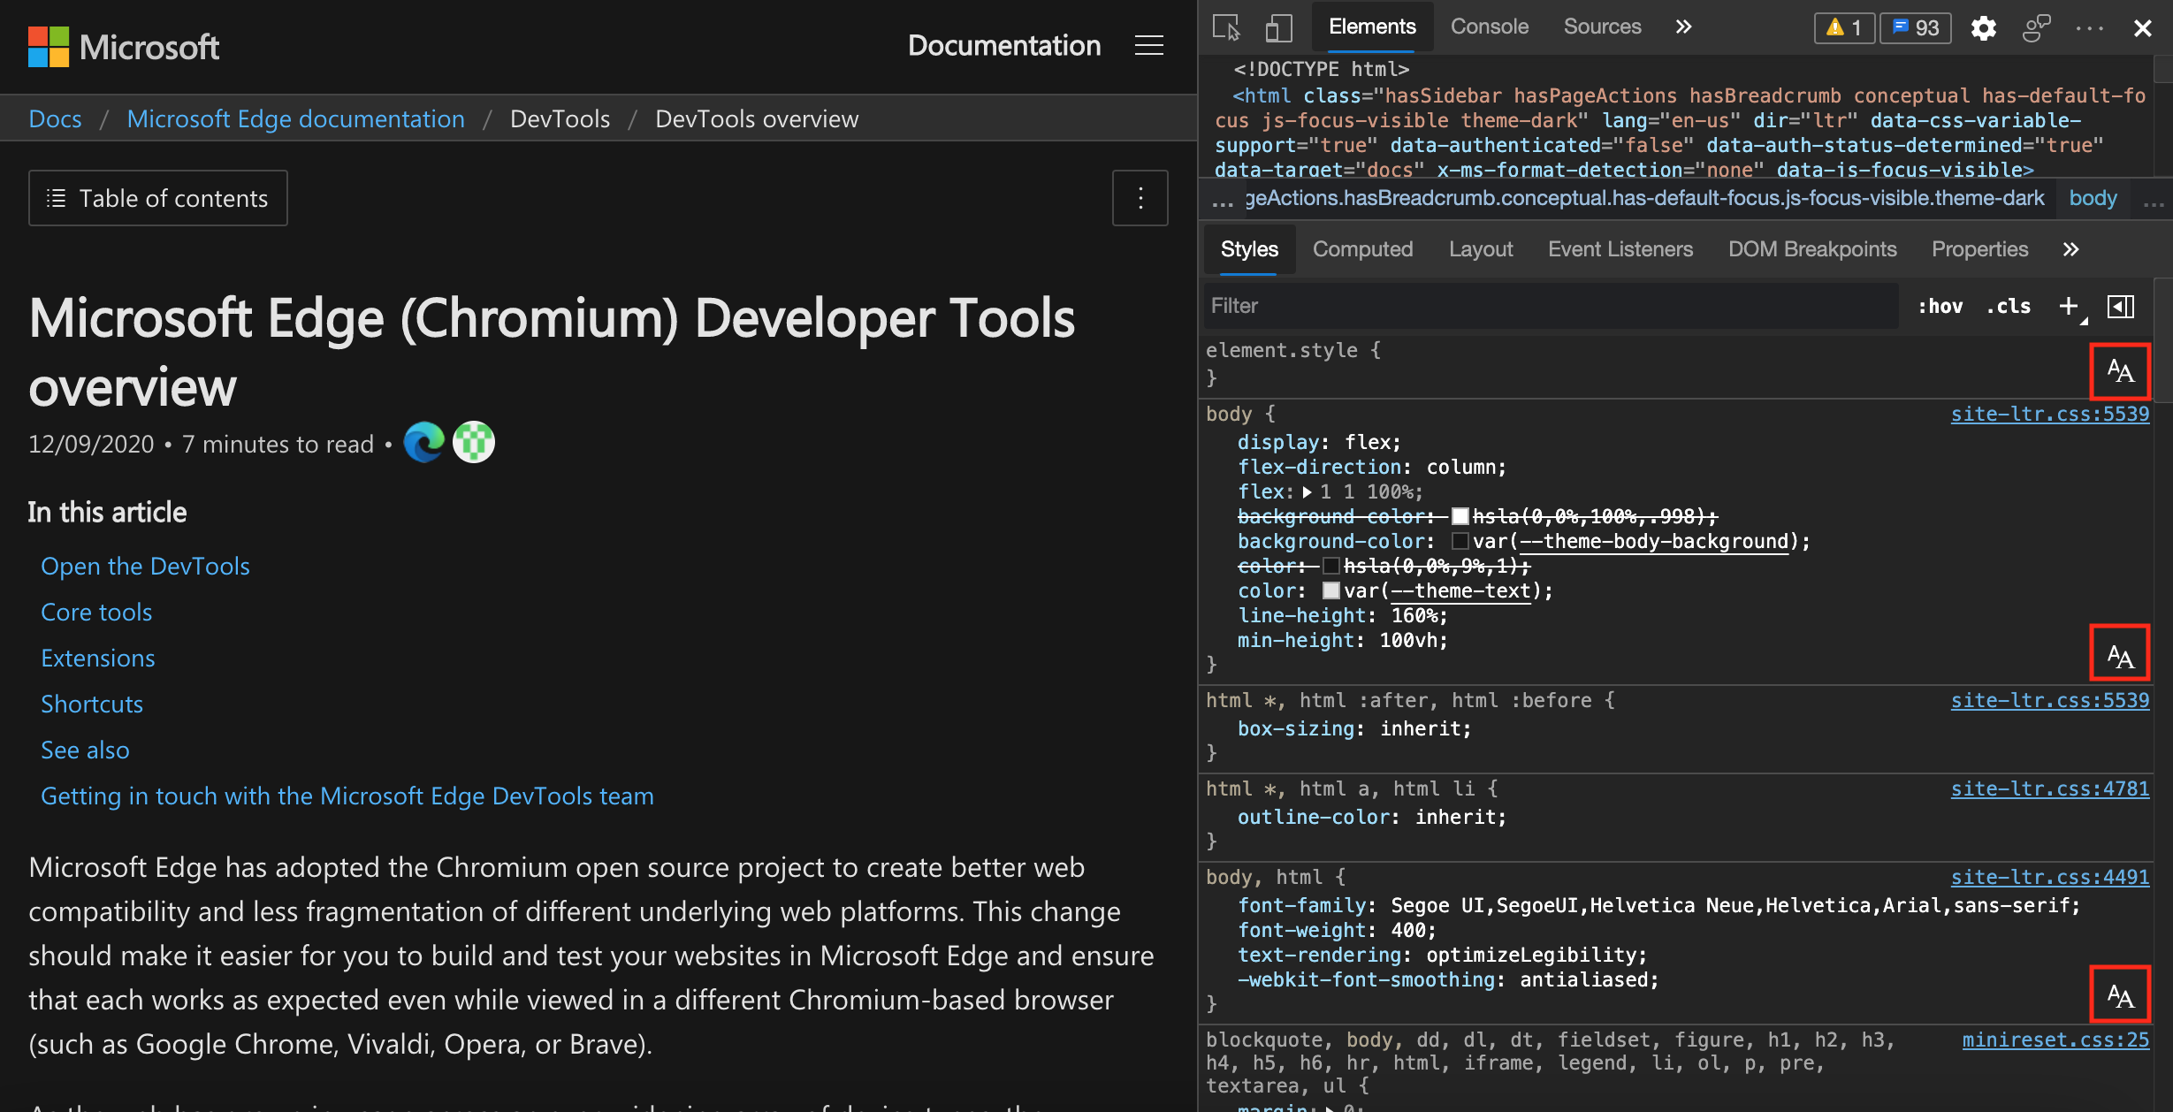This screenshot has height=1112, width=2173.
Task: Toggle the :hov pseudo-class states panel
Action: pos(1938,305)
